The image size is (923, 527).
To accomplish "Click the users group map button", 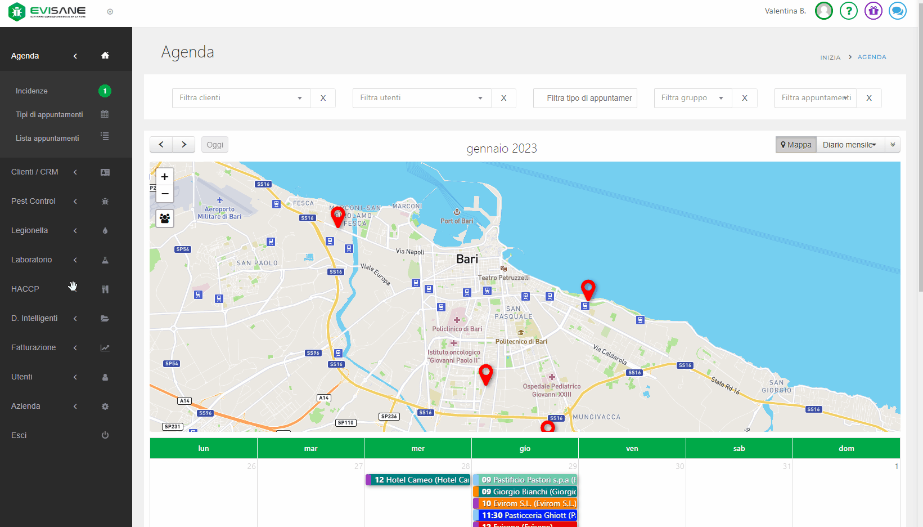I will pyautogui.click(x=165, y=218).
